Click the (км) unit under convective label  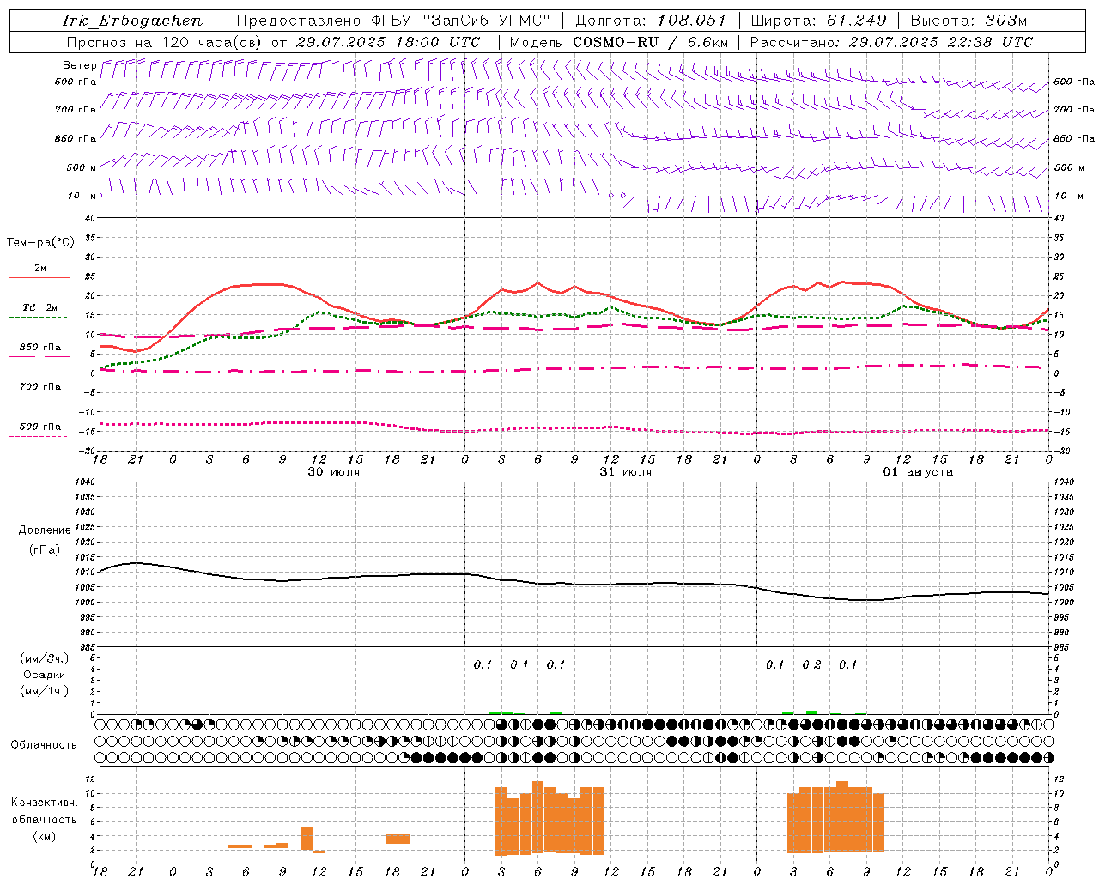click(x=45, y=836)
